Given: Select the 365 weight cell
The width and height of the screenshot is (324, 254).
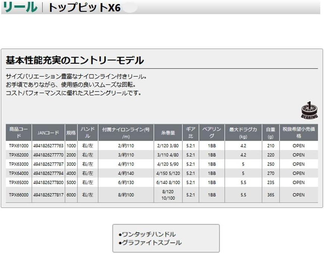Looking at the screenshot, I should tap(270, 195).
